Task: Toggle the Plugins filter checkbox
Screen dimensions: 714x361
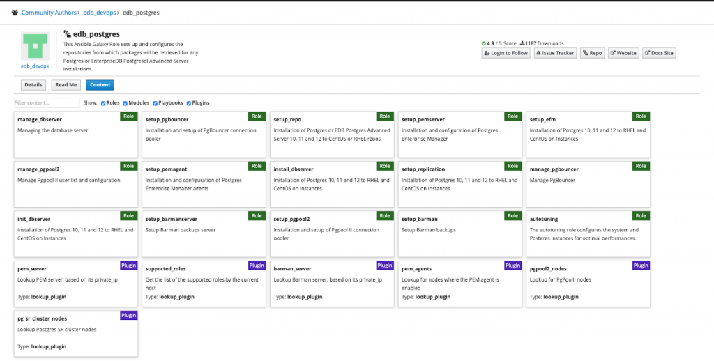Action: click(189, 103)
